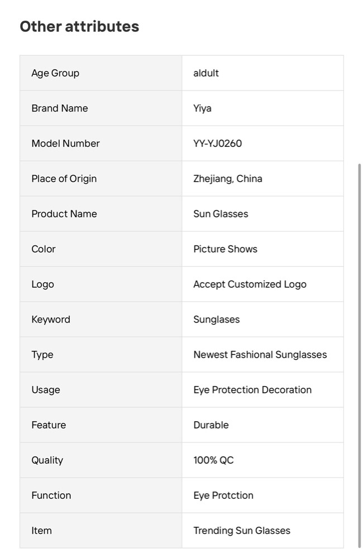The width and height of the screenshot is (364, 558).
Task: Select the 'Zhejiang, China' origin value
Action: 228,179
